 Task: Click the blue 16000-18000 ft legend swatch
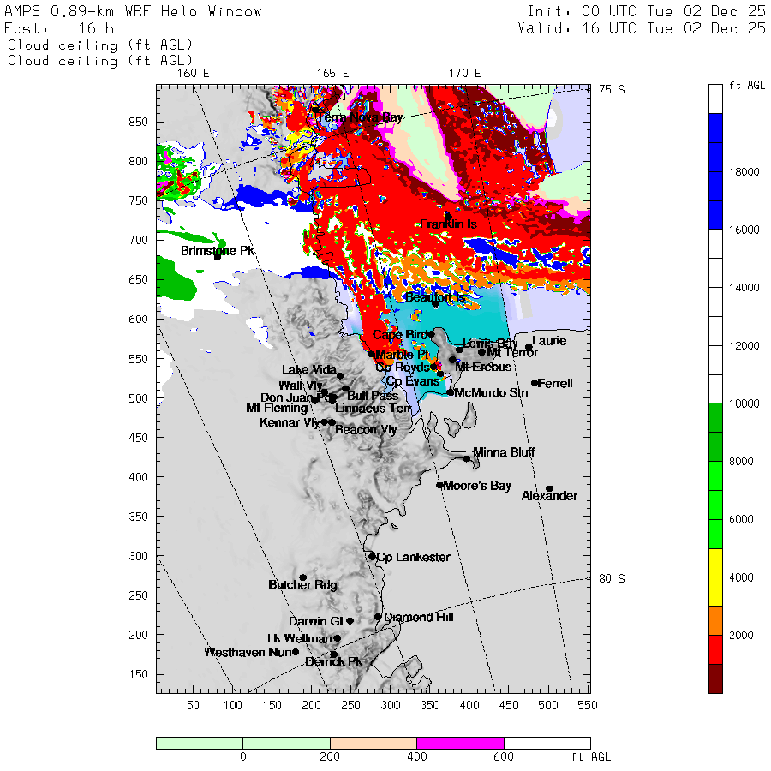click(716, 200)
